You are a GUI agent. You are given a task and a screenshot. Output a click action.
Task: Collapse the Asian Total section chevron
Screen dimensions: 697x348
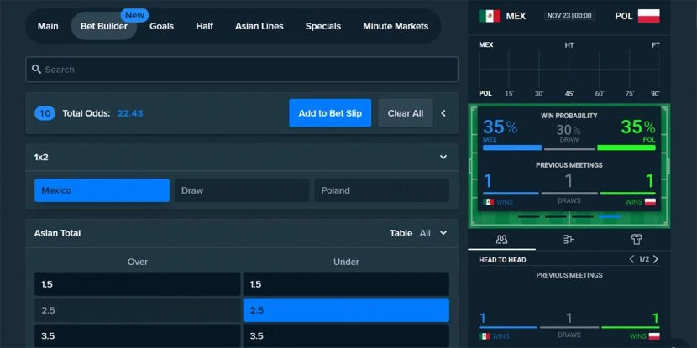tap(443, 233)
